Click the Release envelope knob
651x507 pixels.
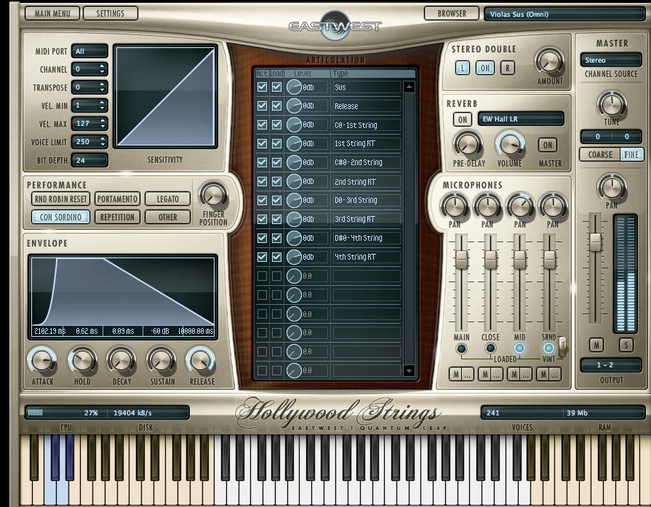(x=201, y=359)
